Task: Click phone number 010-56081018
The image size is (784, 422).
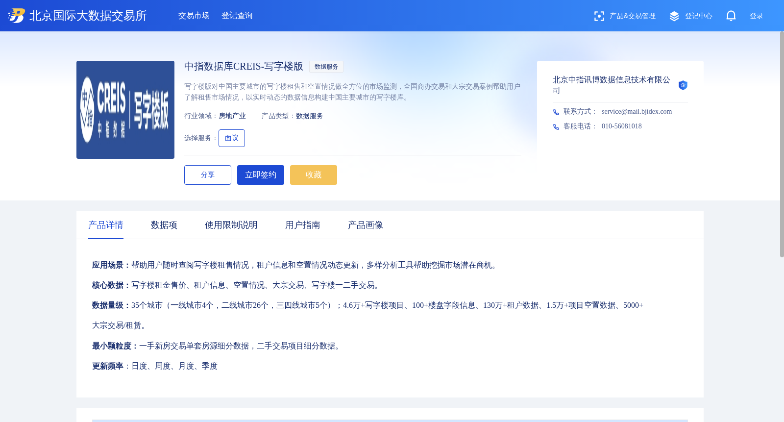Action: (622, 126)
